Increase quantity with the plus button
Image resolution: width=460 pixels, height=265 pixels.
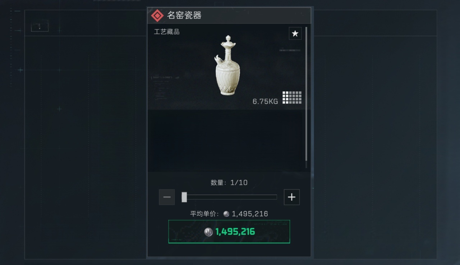tap(292, 197)
